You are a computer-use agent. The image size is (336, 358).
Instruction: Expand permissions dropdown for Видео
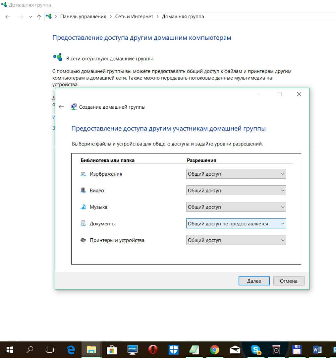236,190
